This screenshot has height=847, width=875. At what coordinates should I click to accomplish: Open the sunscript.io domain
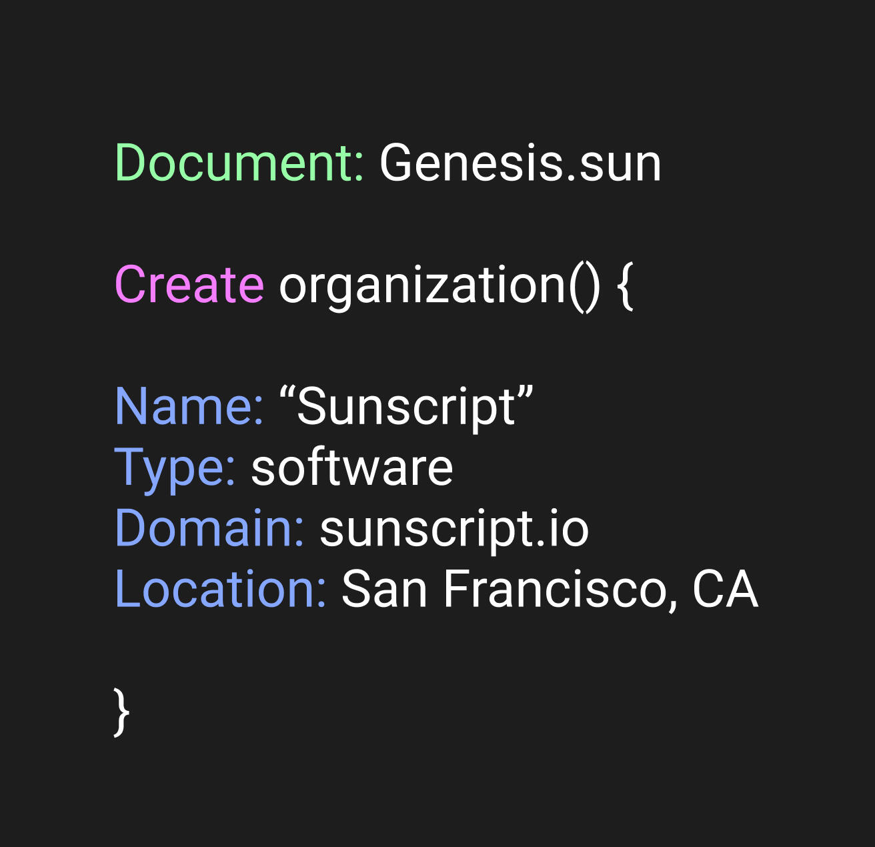[x=454, y=530]
